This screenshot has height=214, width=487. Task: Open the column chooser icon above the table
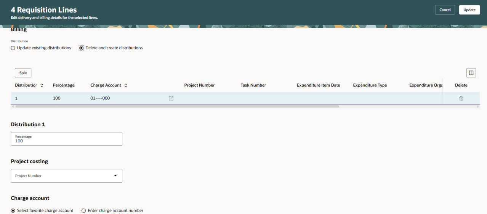coord(471,73)
